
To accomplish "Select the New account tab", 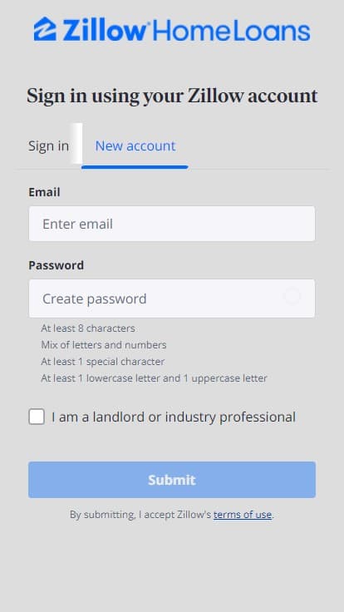I will 135,146.
